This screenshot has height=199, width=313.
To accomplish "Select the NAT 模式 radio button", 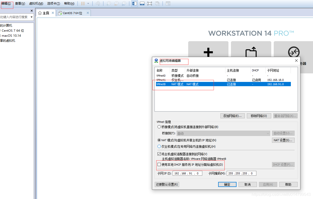I will click(x=159, y=140).
